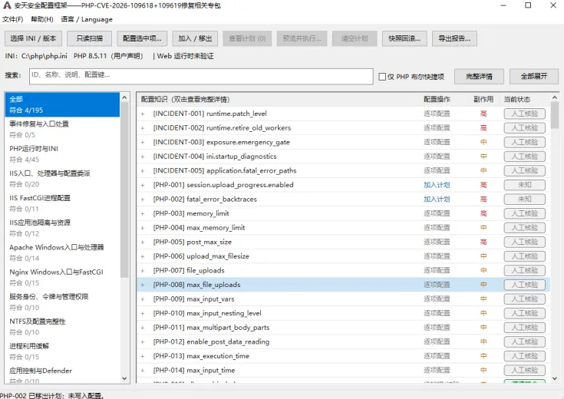The image size is (564, 399).
Task: Click 完整详情 full details button
Action: pos(479,76)
